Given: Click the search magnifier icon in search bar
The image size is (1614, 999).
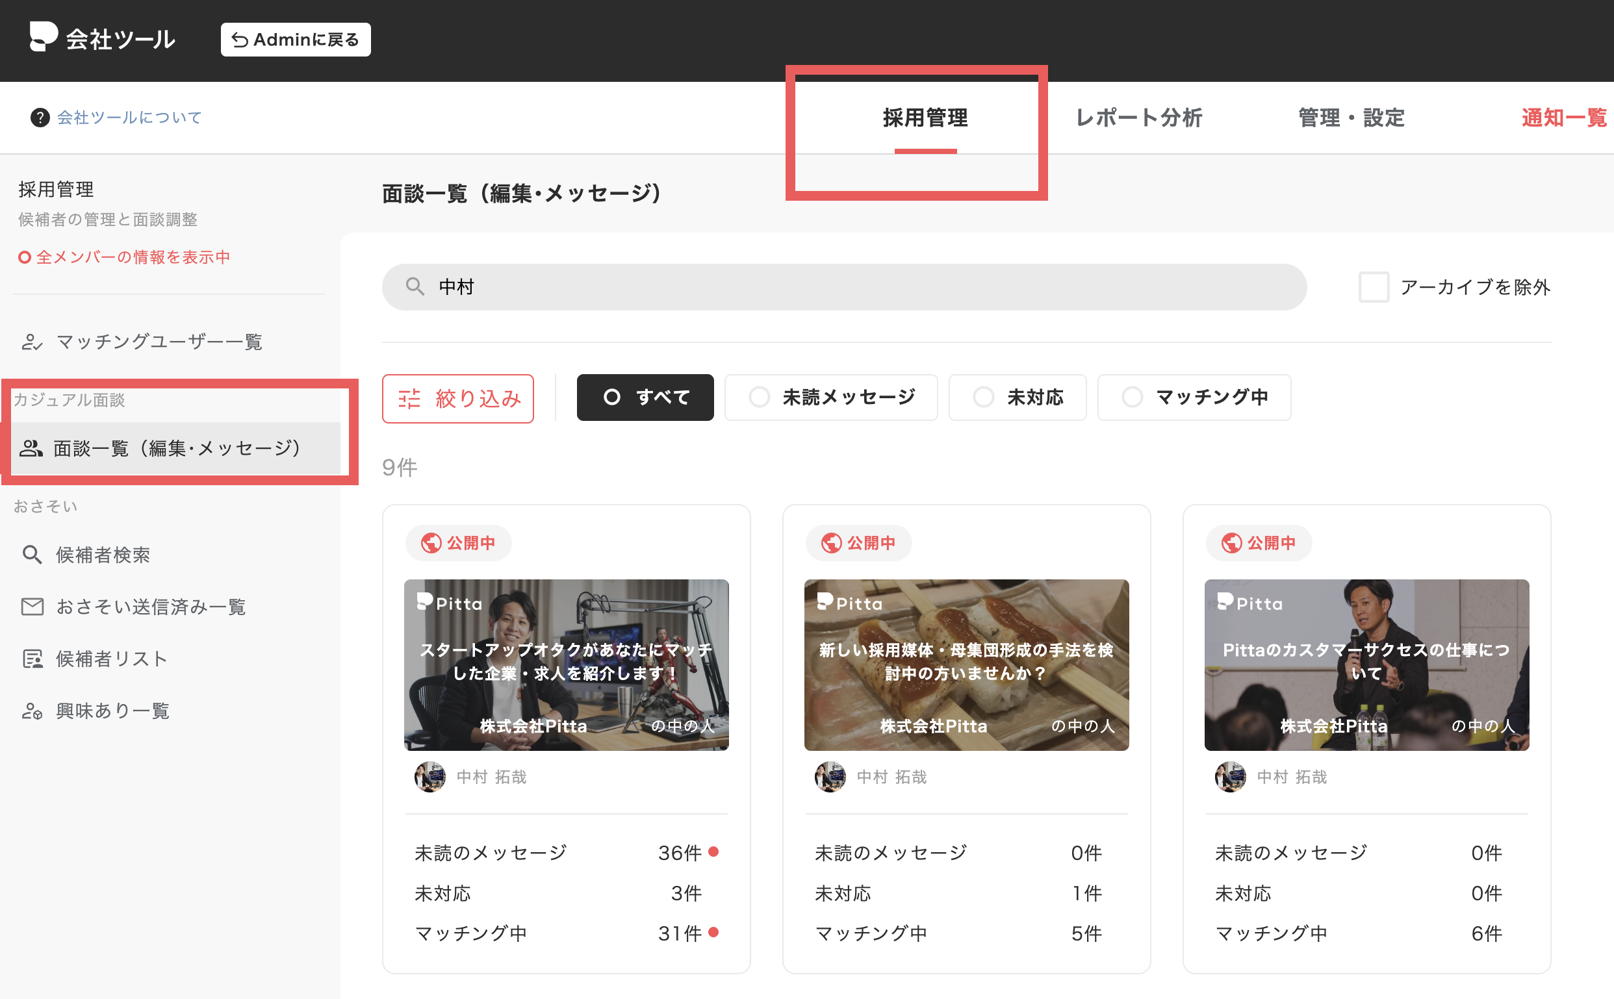Looking at the screenshot, I should coord(415,286).
